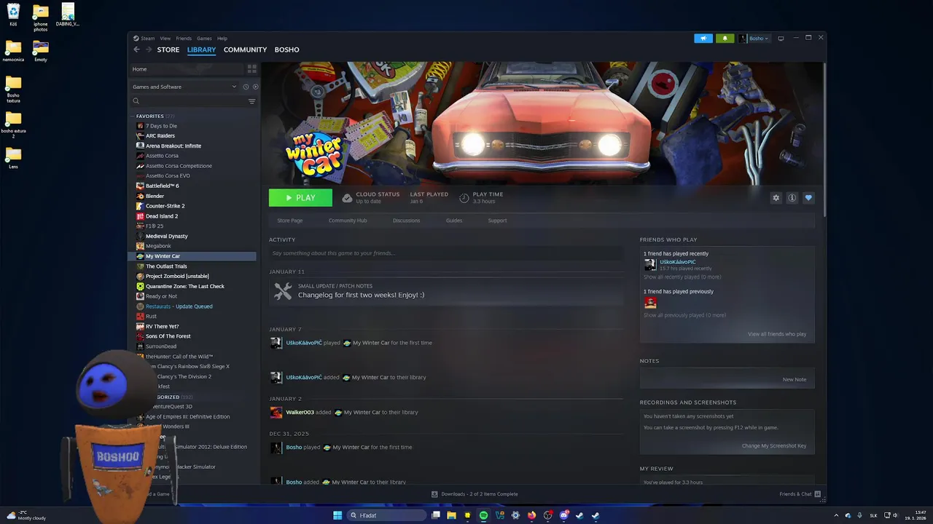
Task: Open the Windows Start menu
Action: (337, 515)
